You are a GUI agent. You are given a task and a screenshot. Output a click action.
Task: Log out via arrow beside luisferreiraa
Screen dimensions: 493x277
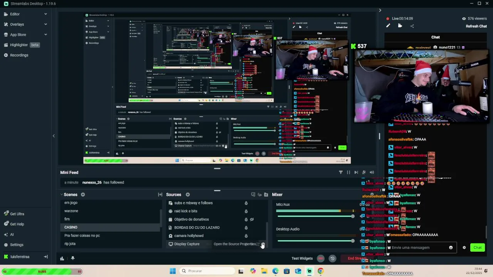[45, 257]
